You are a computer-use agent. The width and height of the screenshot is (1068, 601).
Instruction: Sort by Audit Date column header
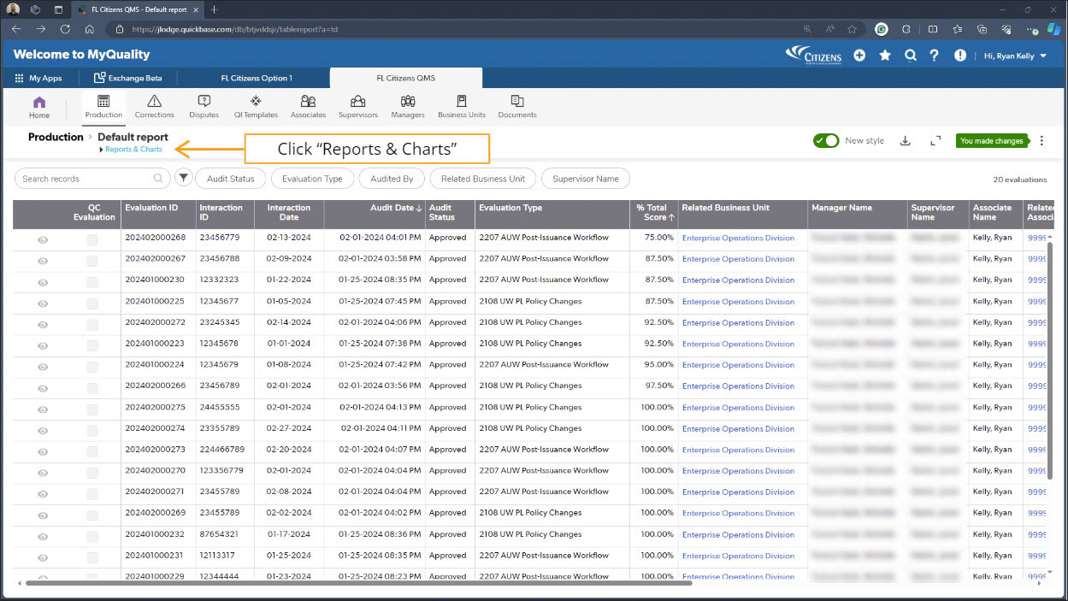375,213
